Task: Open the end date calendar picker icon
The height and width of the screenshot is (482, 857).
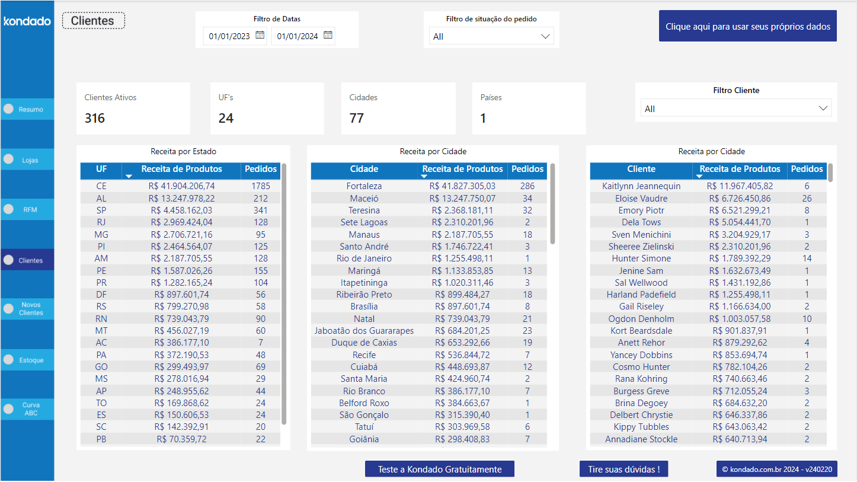Action: (x=328, y=35)
